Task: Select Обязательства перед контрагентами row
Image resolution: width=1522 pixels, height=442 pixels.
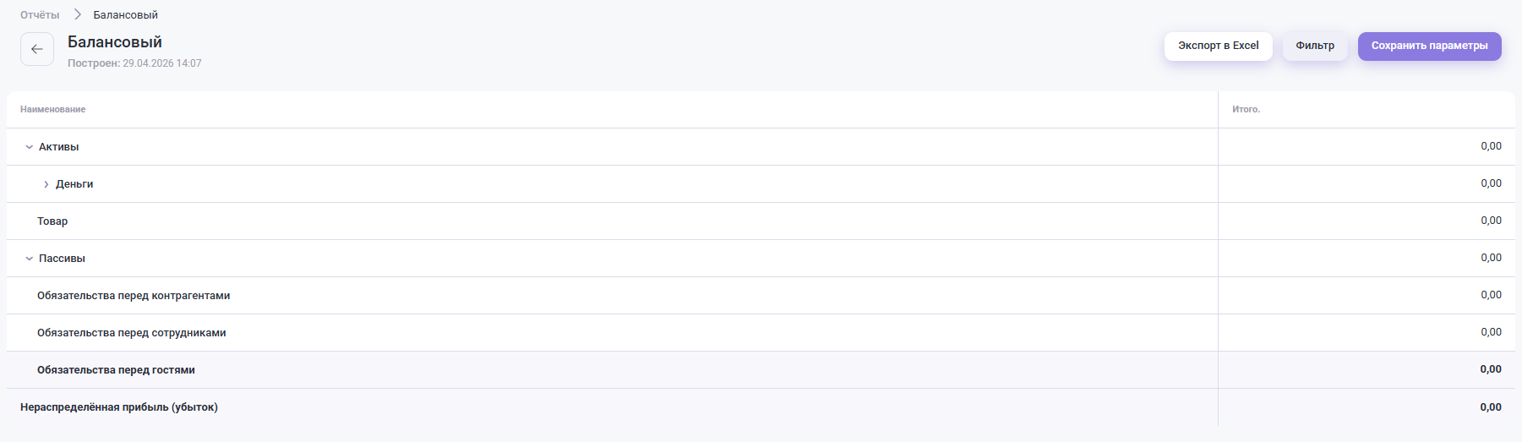Action: click(x=134, y=296)
